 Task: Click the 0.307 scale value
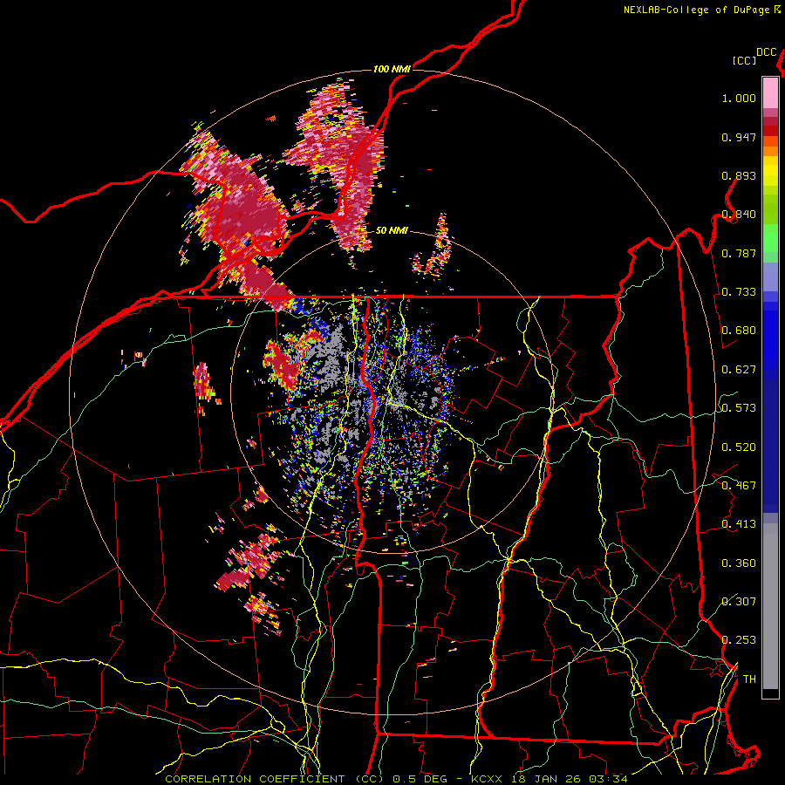pos(739,602)
